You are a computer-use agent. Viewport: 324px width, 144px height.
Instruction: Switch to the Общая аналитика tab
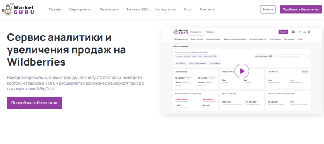coord(181,39)
